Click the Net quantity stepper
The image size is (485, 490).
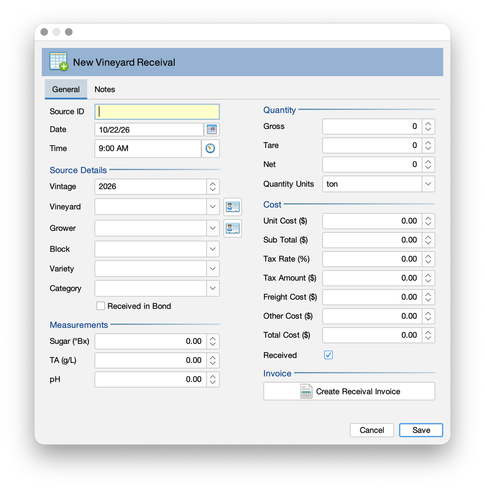(x=428, y=164)
